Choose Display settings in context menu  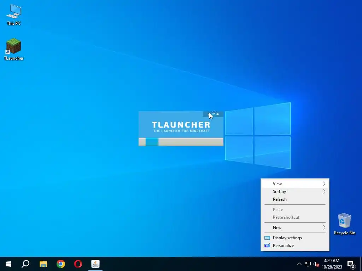point(295,238)
